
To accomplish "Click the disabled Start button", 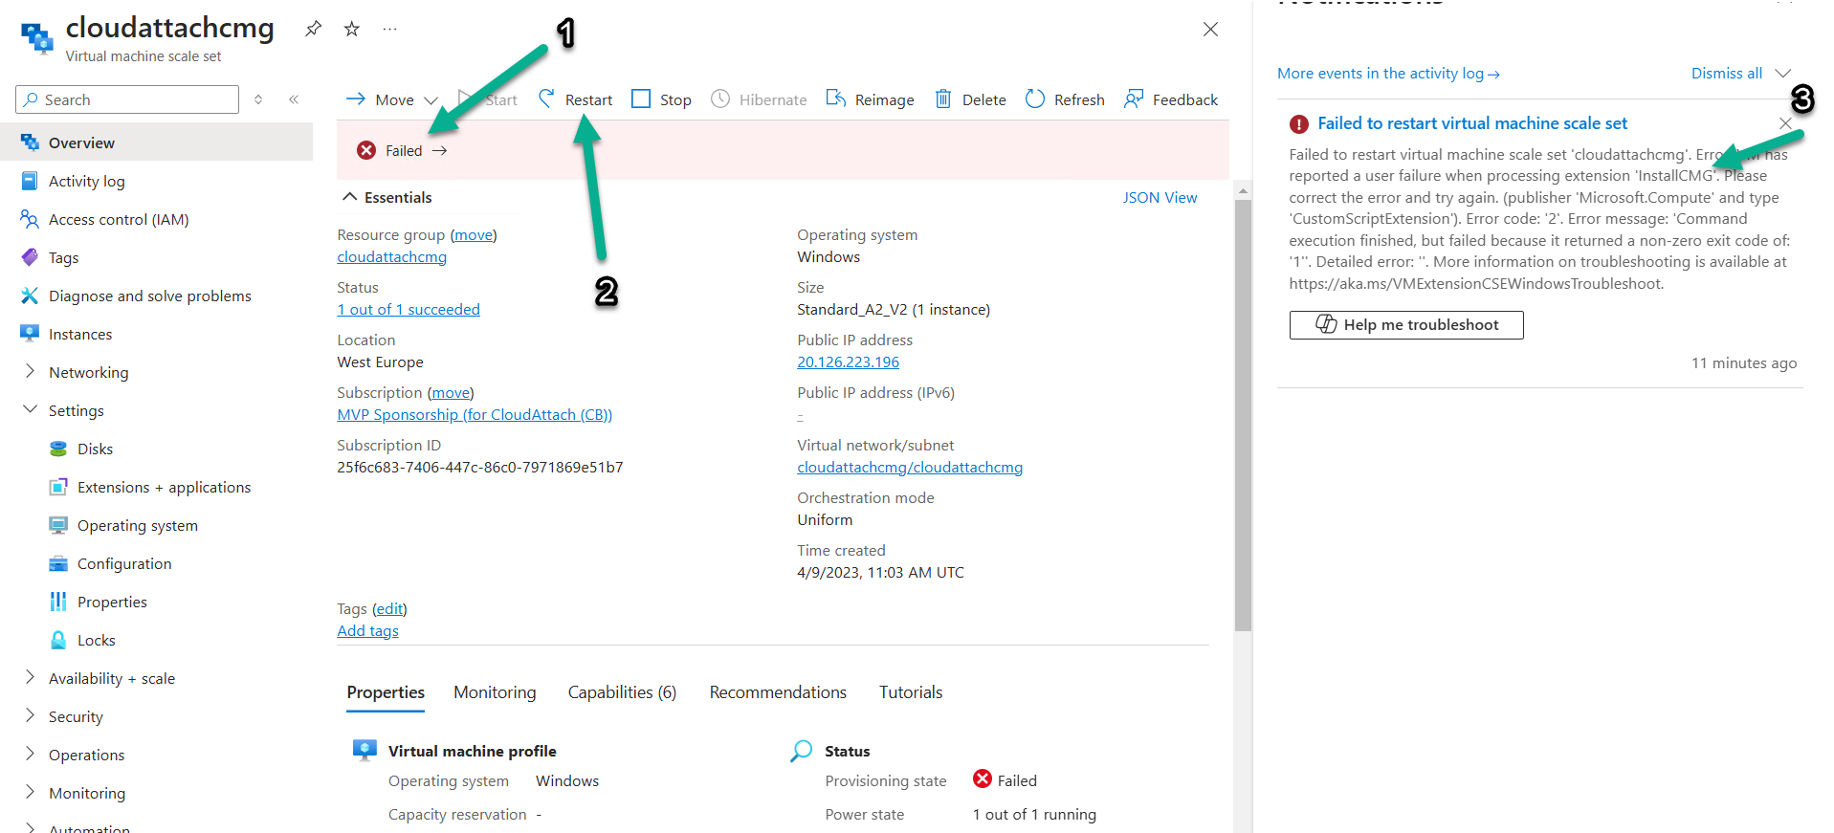I will coord(488,99).
